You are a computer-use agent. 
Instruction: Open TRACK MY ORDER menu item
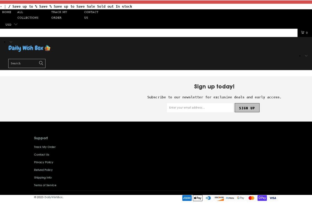tap(59, 15)
